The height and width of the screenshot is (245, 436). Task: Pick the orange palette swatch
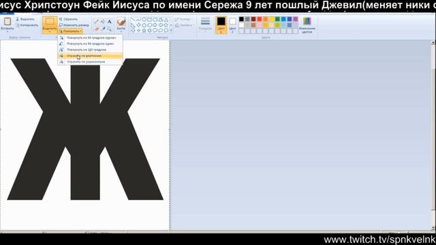(x=265, y=19)
